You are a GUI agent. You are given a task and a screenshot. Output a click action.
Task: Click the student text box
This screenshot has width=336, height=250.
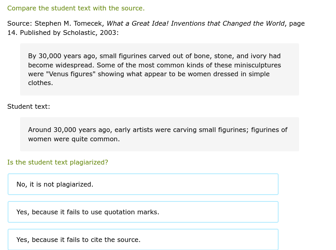159,134
